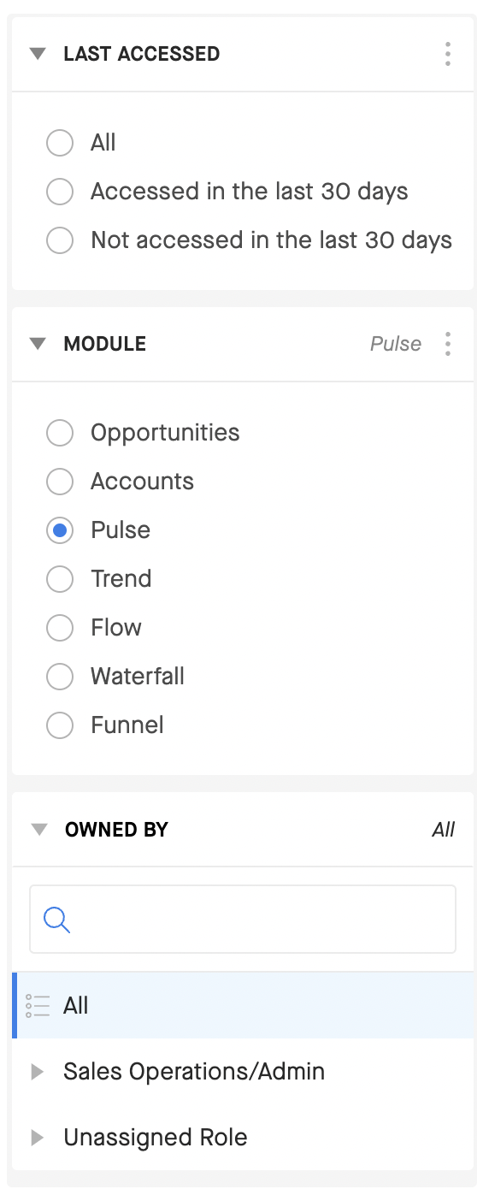Click the Owned By search input field
The width and height of the screenshot is (489, 1189).
243,920
